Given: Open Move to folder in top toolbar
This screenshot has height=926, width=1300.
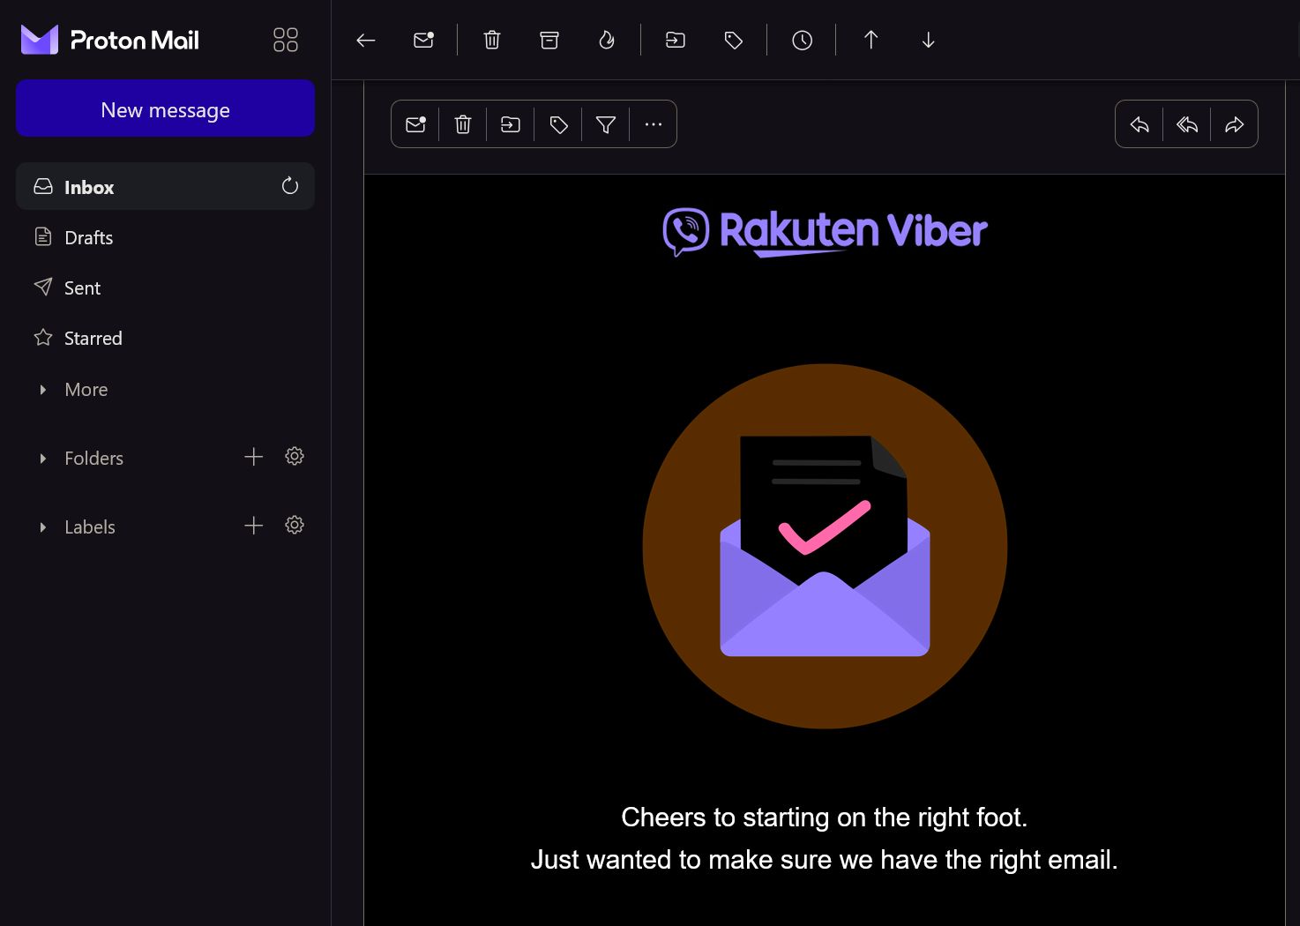Looking at the screenshot, I should 676,40.
